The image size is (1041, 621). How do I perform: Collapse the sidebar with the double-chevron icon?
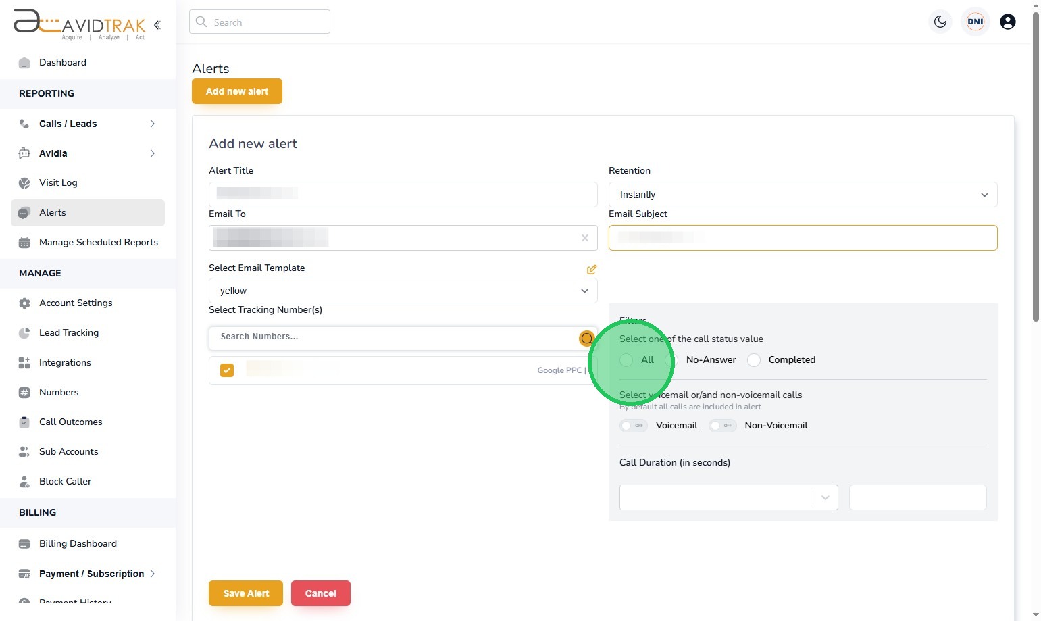coord(157,25)
